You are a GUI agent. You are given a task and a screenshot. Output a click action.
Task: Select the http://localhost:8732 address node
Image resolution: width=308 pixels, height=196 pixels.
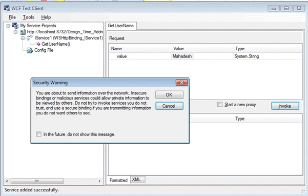pyautogui.click(x=65, y=32)
